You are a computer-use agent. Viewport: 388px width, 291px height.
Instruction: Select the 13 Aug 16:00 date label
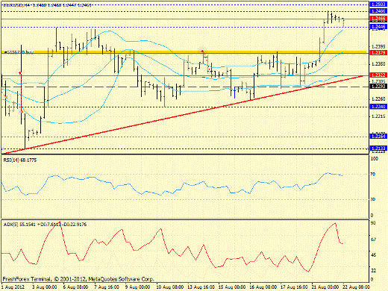(x=201, y=287)
